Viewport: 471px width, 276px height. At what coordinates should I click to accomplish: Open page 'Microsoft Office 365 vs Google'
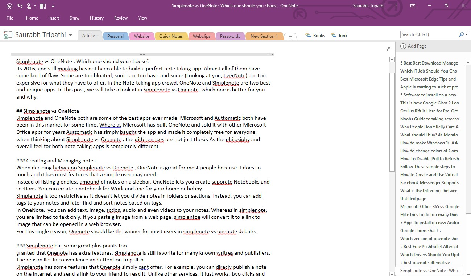pyautogui.click(x=430, y=207)
